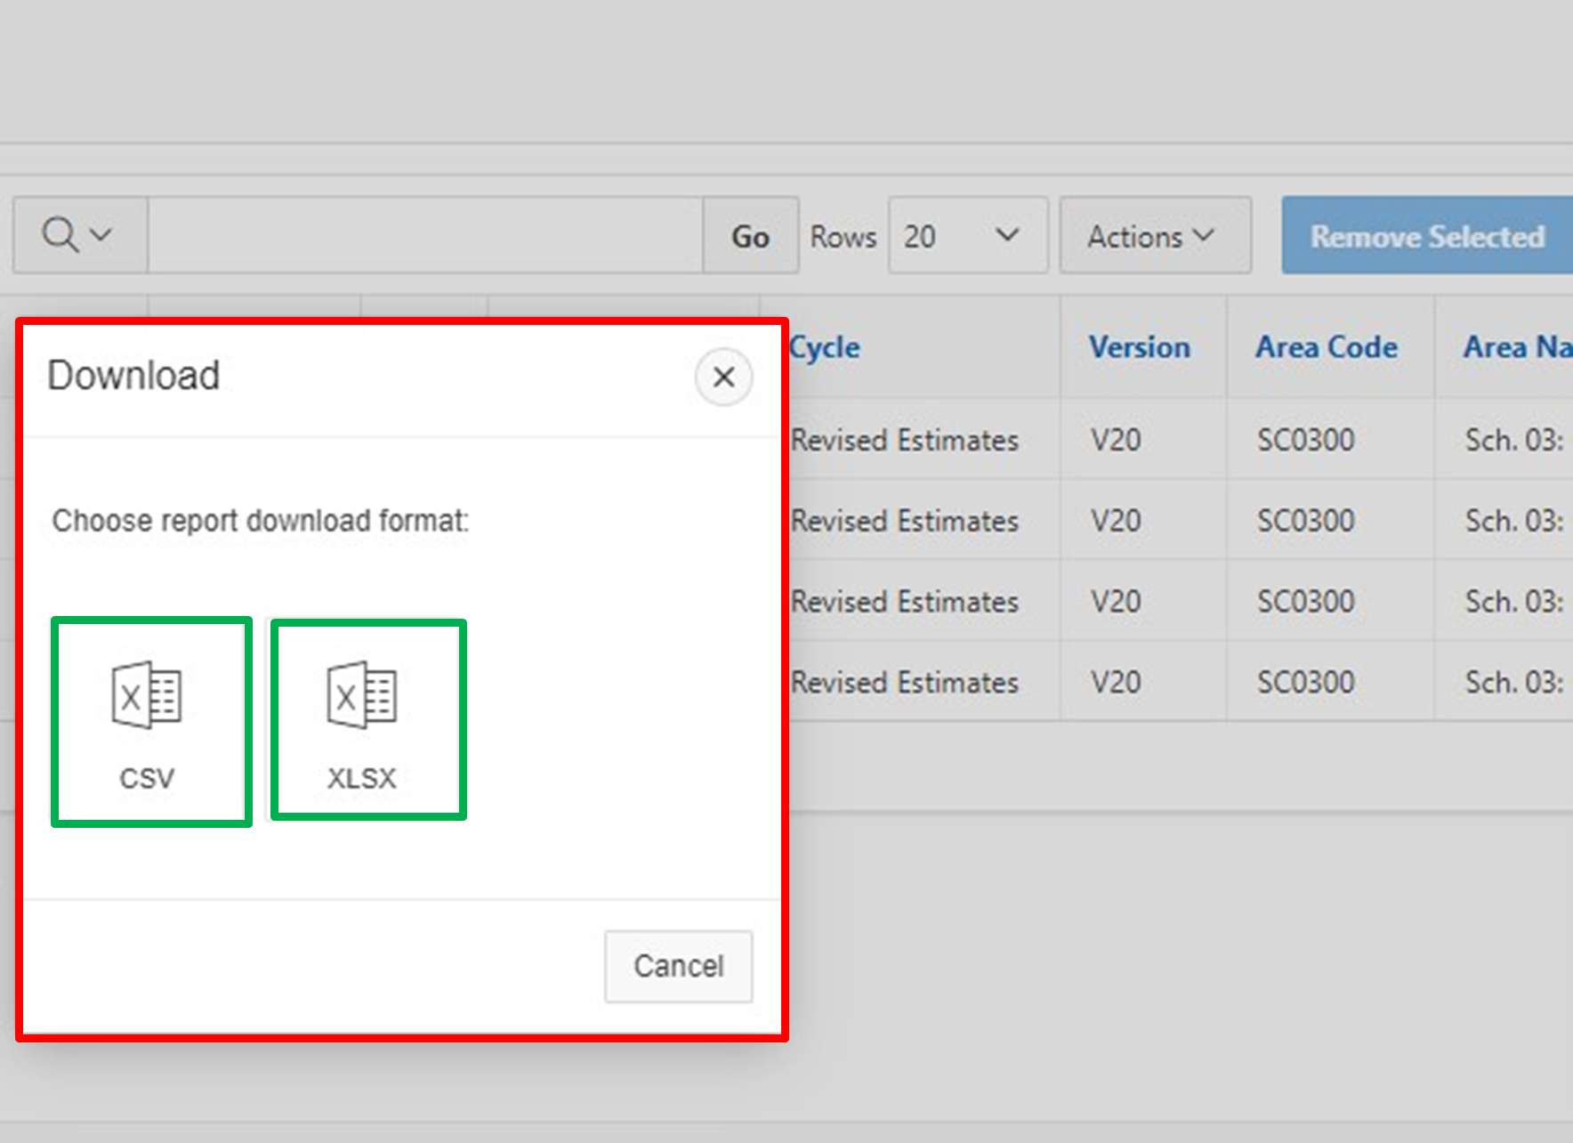Viewport: 1573px width, 1143px height.
Task: Click Sch. 03 area name in second row
Action: (x=1513, y=521)
